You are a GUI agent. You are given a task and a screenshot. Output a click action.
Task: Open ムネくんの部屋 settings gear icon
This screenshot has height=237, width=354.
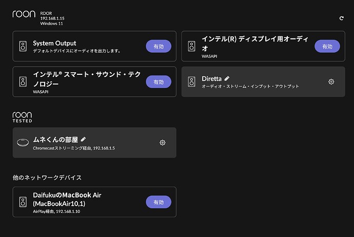[163, 143]
